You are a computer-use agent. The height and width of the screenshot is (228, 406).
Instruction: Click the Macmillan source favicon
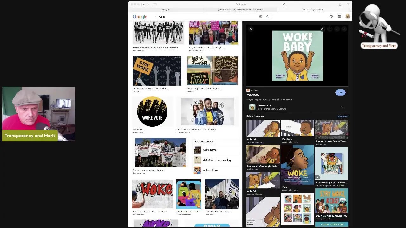[248, 90]
